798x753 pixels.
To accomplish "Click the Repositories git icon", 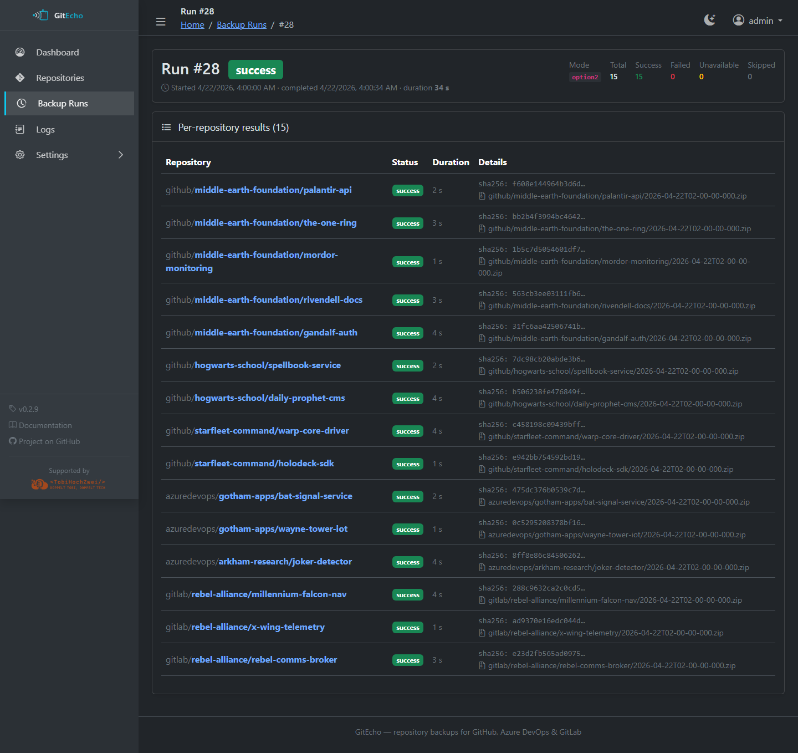I will pyautogui.click(x=20, y=78).
